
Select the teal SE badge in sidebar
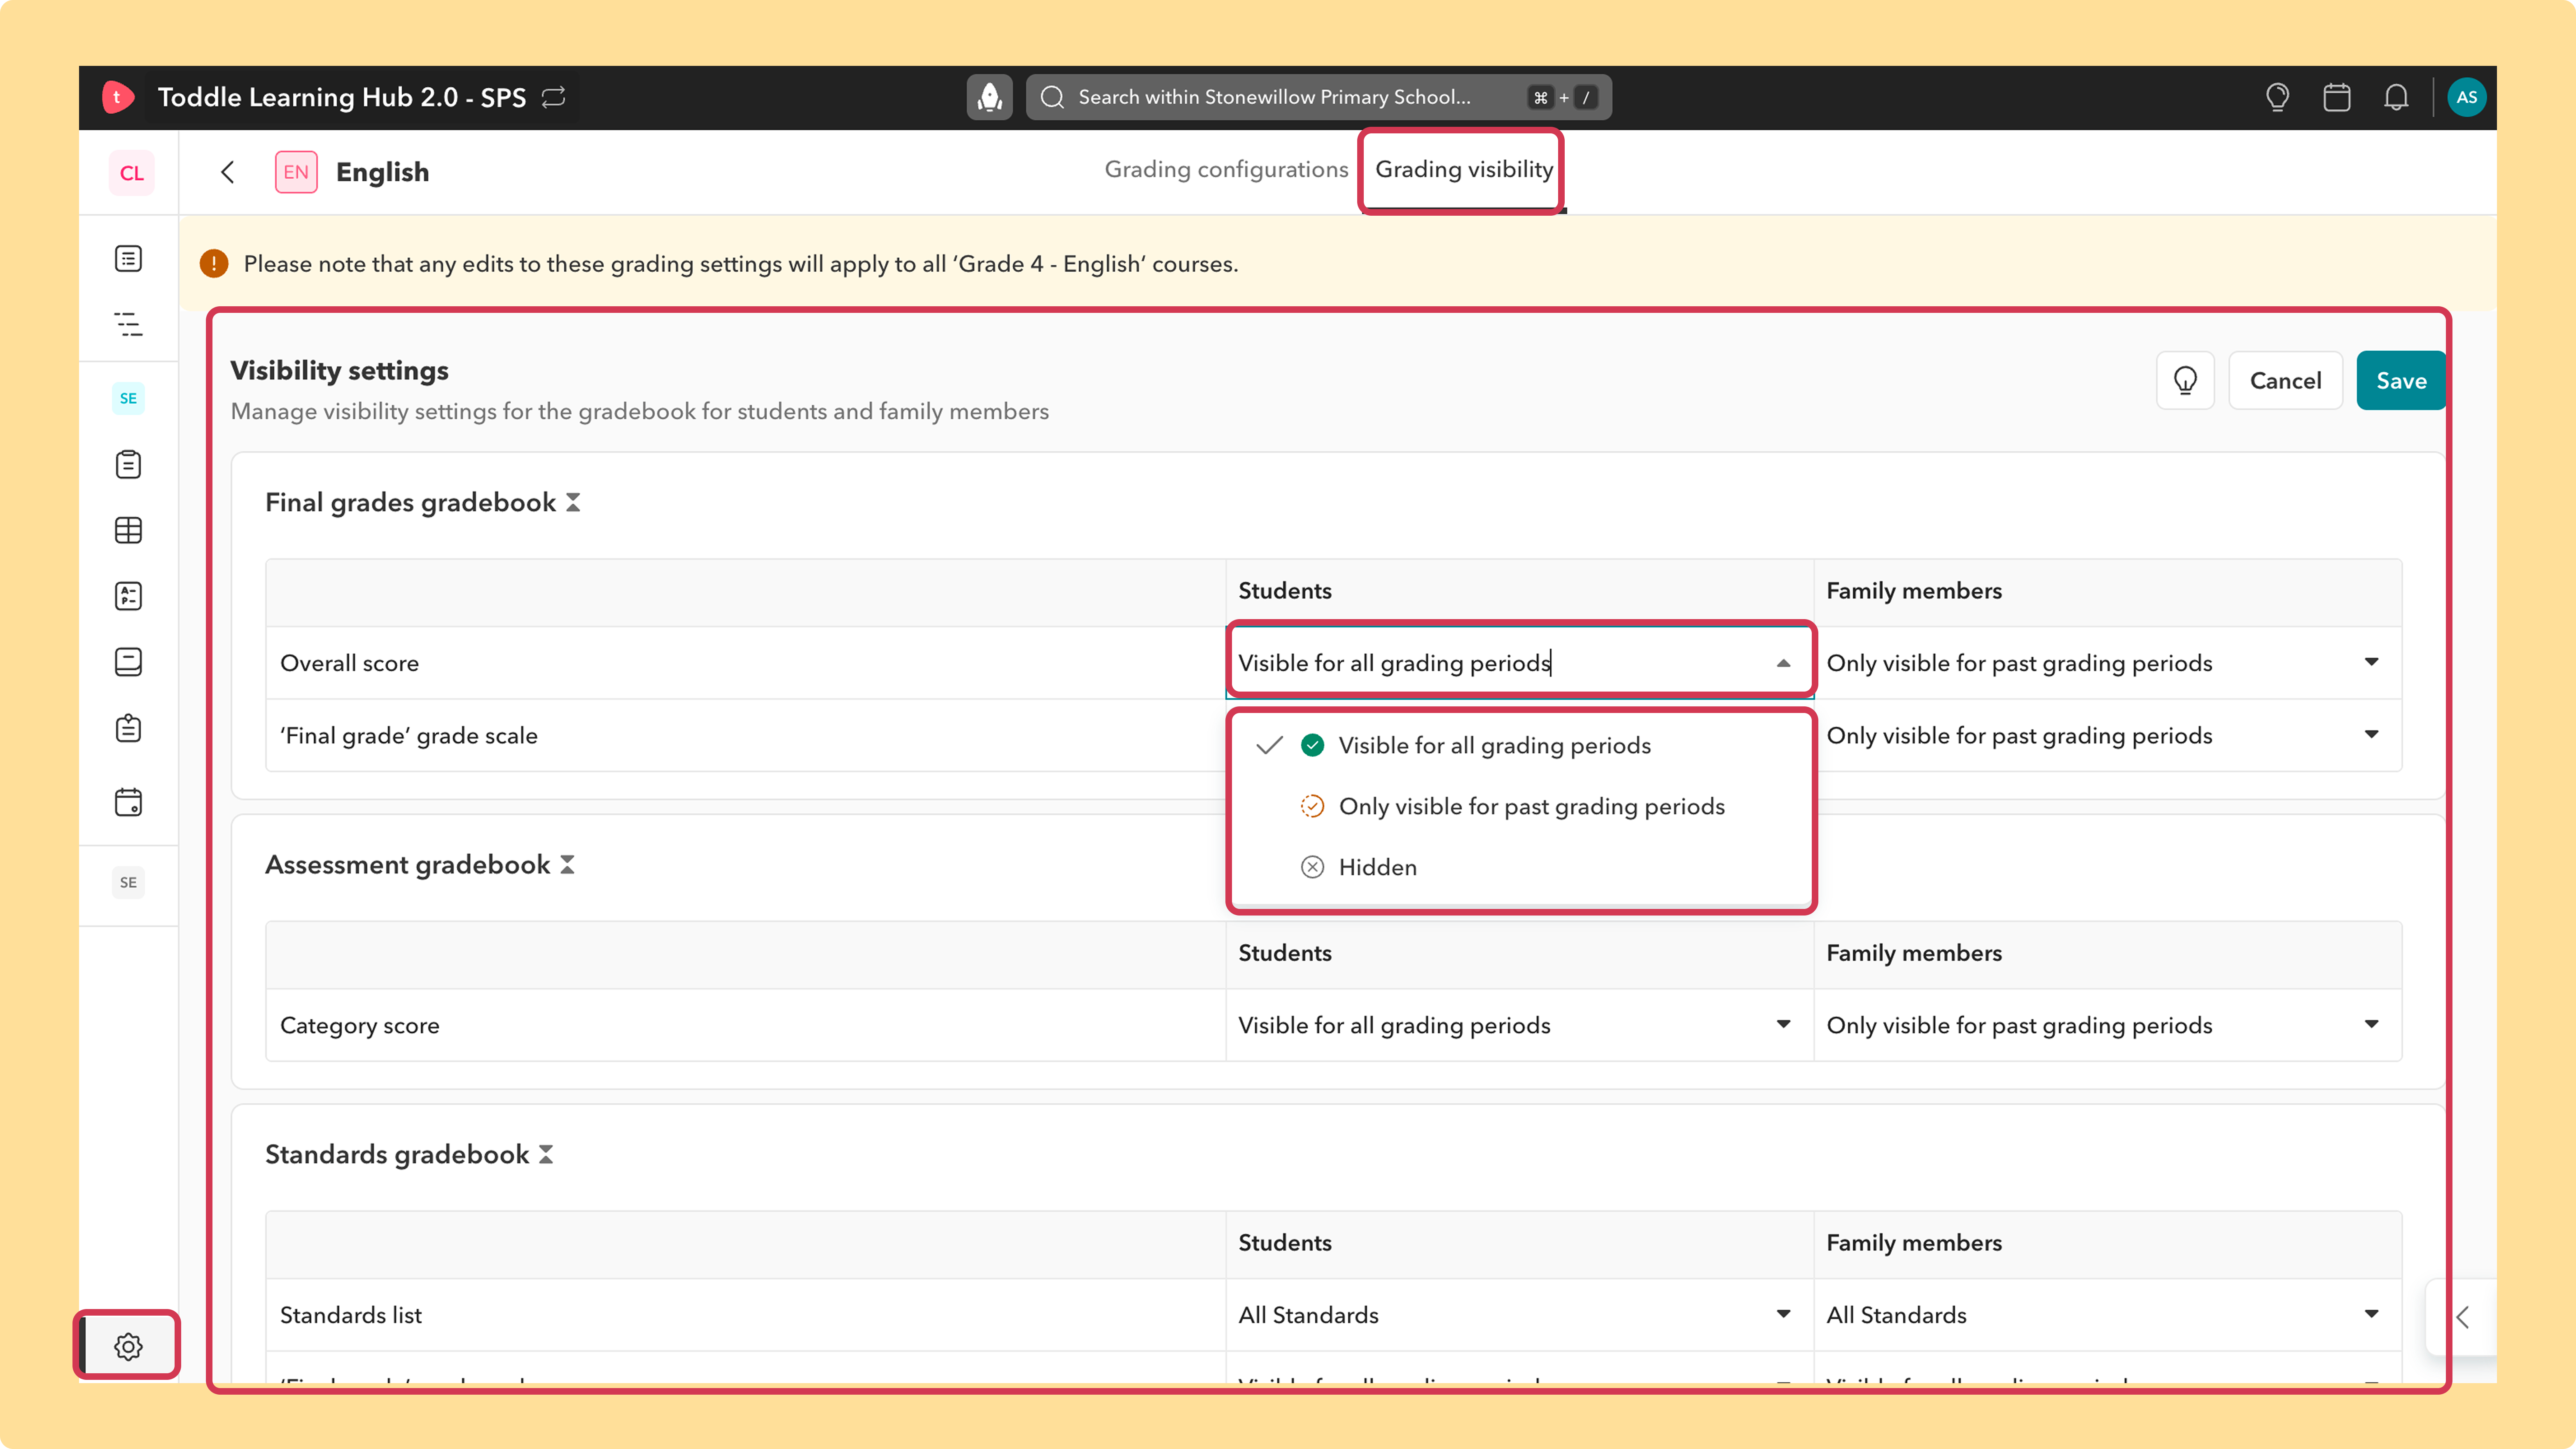[128, 398]
